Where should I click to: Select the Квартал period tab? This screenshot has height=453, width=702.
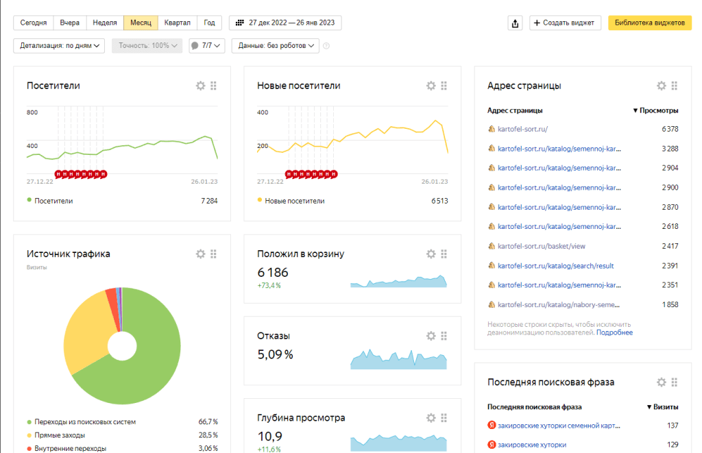177,23
